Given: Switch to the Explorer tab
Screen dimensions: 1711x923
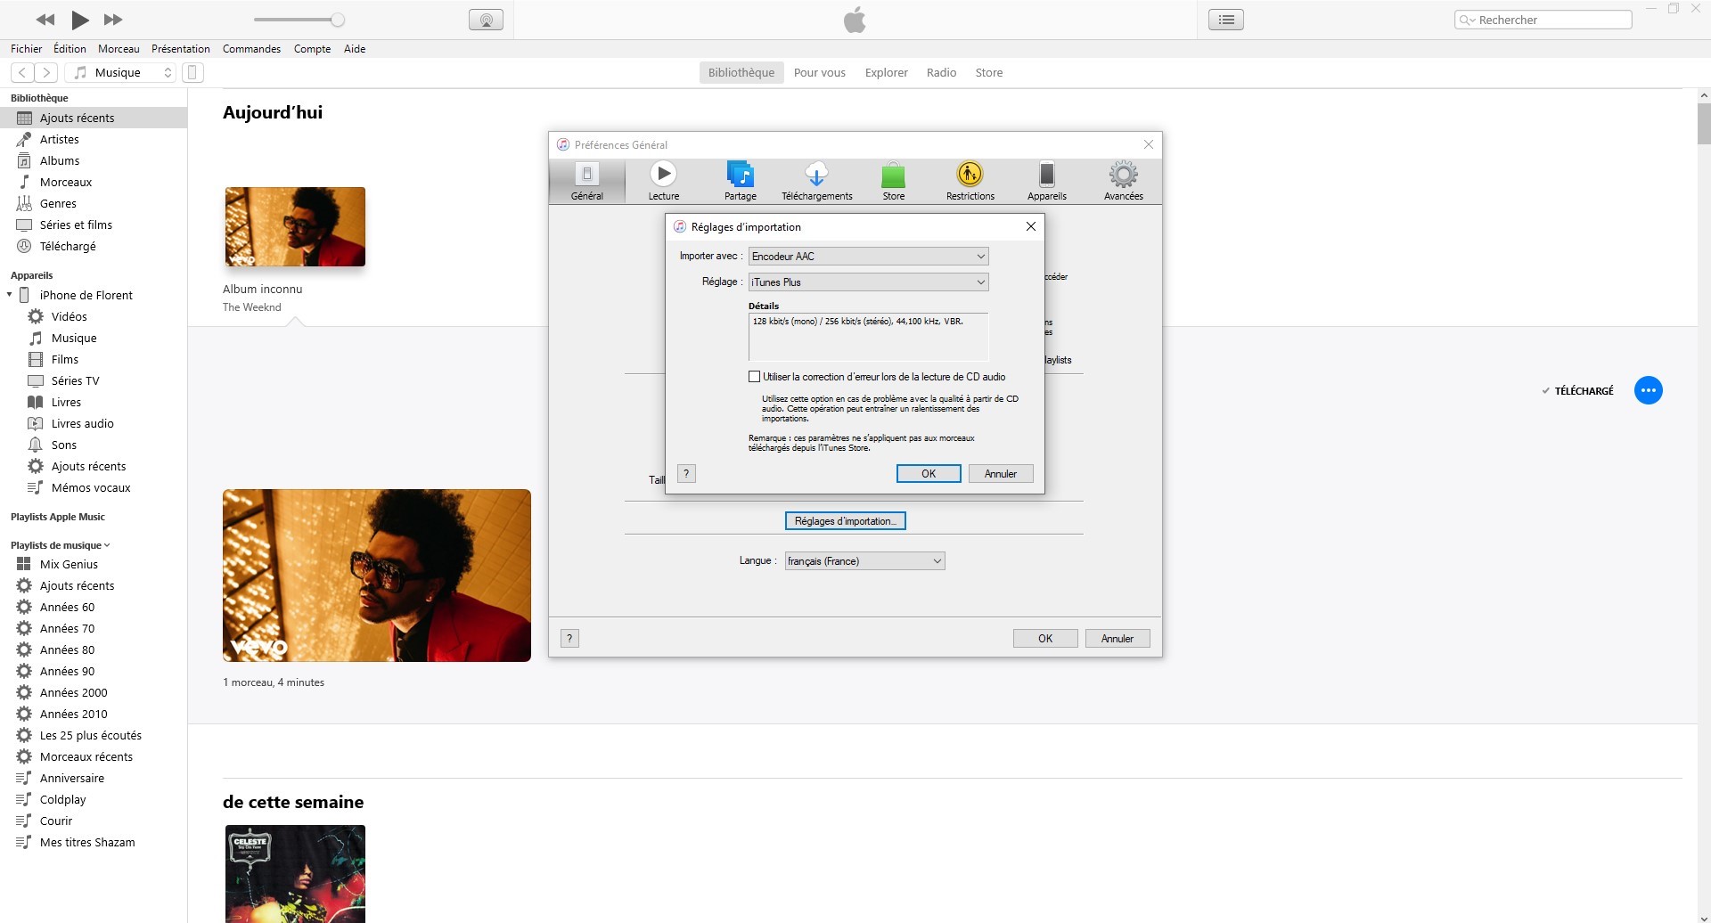Looking at the screenshot, I should (886, 73).
